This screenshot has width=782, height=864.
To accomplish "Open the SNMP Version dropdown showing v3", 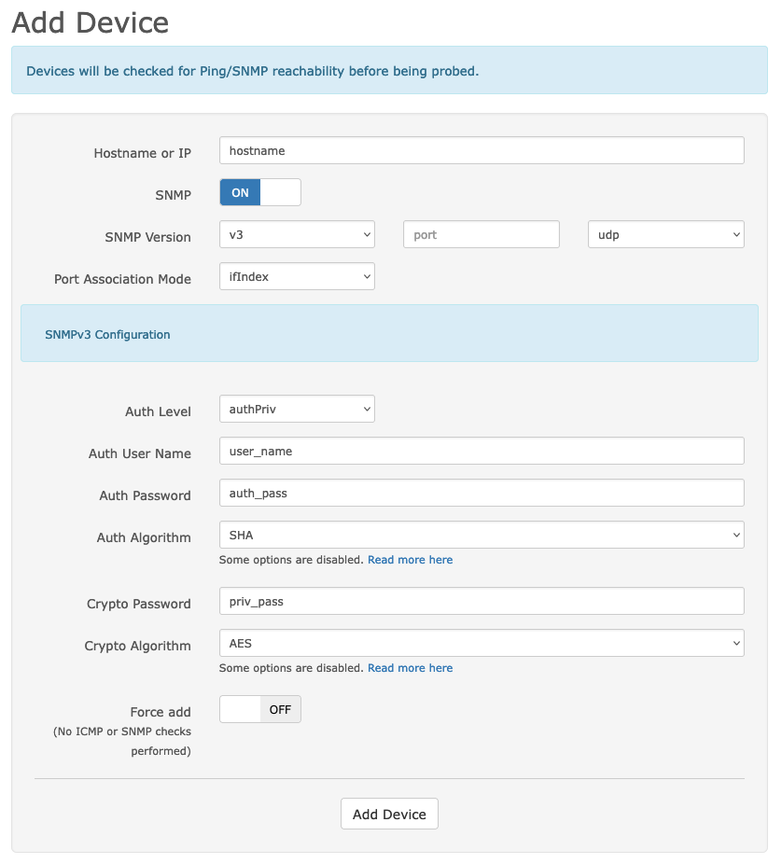I will click(x=297, y=235).
